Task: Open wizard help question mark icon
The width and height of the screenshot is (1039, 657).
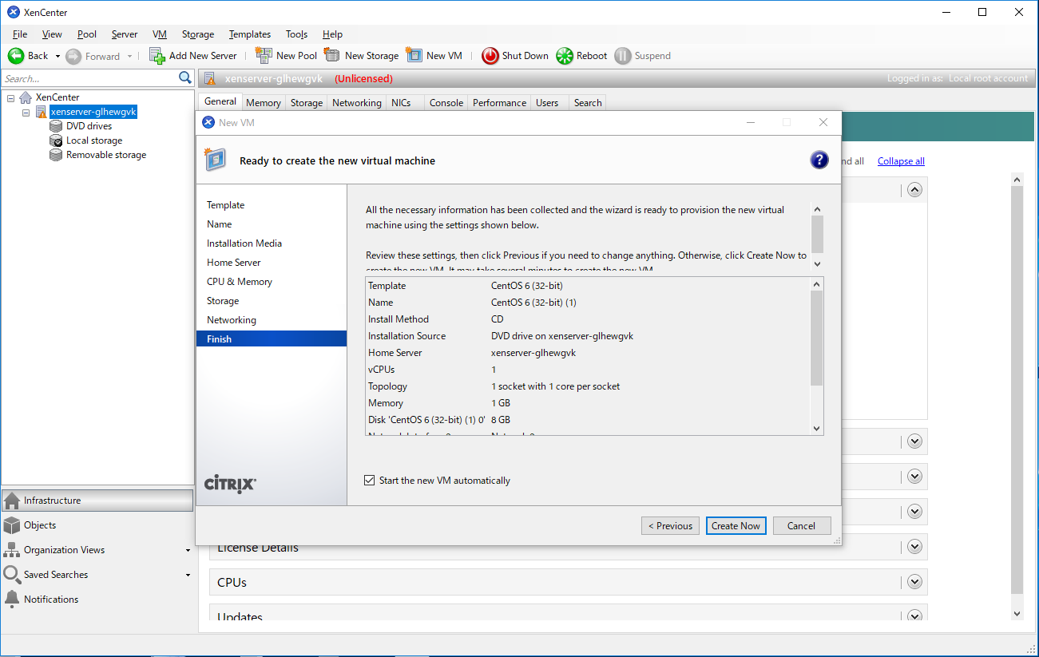Action: [819, 160]
